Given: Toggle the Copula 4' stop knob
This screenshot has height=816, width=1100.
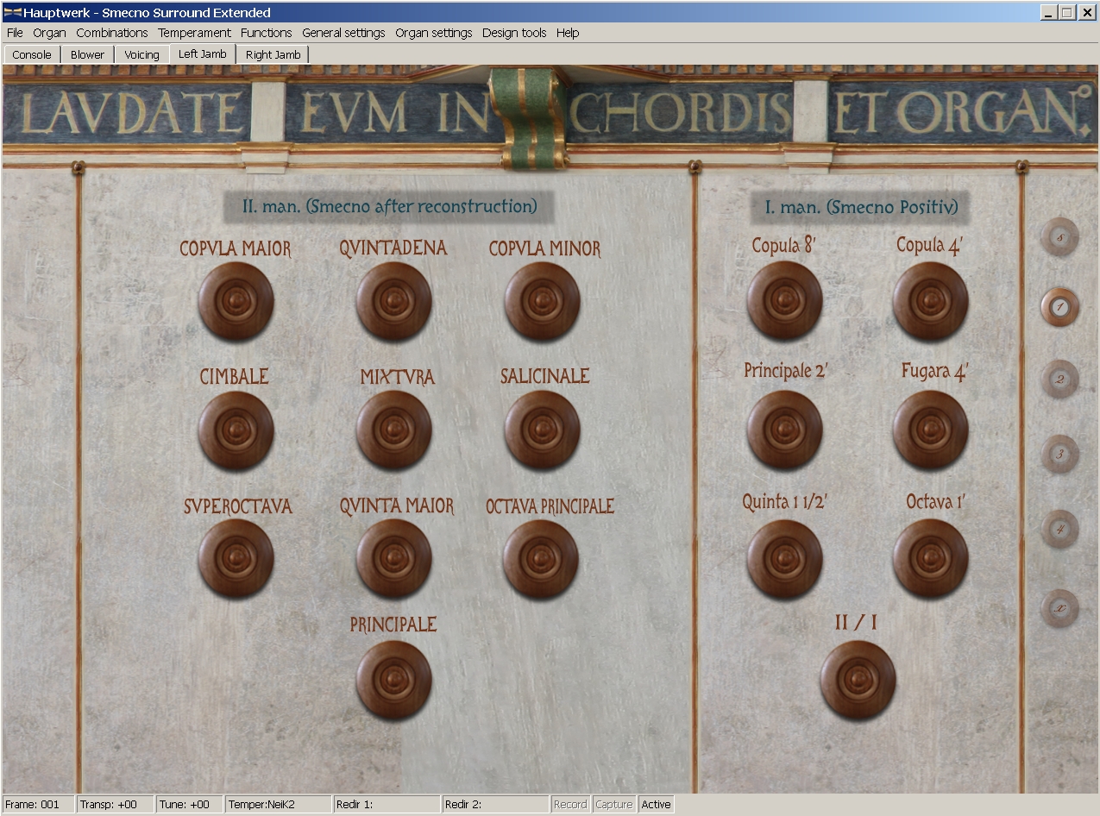Looking at the screenshot, I should [930, 301].
